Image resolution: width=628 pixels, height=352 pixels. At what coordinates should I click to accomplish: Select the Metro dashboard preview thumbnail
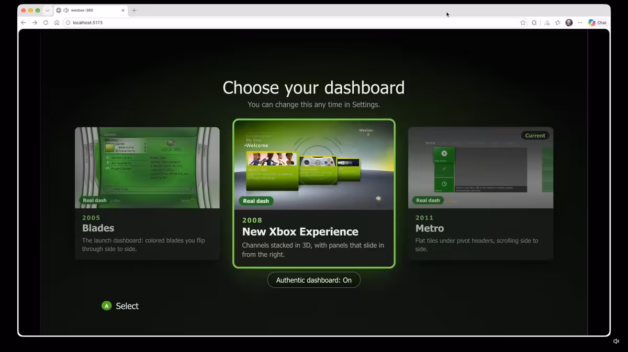pos(480,168)
